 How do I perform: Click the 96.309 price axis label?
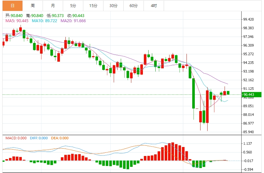249,45
